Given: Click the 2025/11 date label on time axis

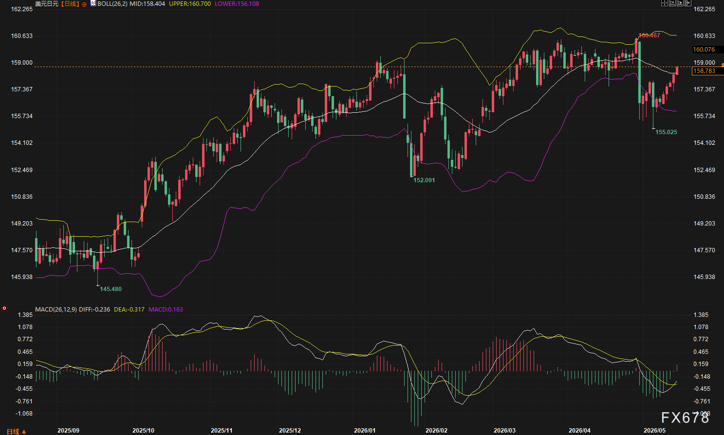Looking at the screenshot, I should click(x=222, y=431).
